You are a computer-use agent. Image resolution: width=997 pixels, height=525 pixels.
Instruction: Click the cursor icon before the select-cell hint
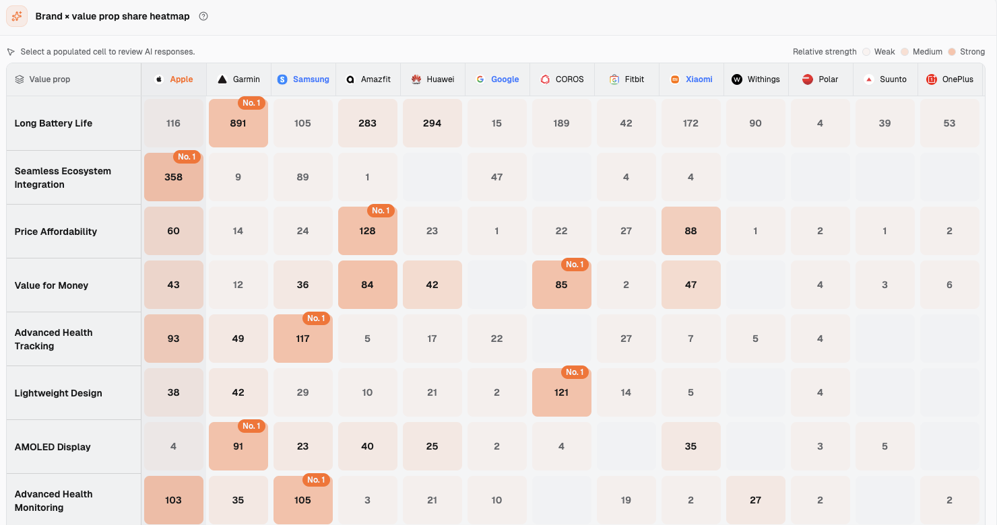coord(11,52)
